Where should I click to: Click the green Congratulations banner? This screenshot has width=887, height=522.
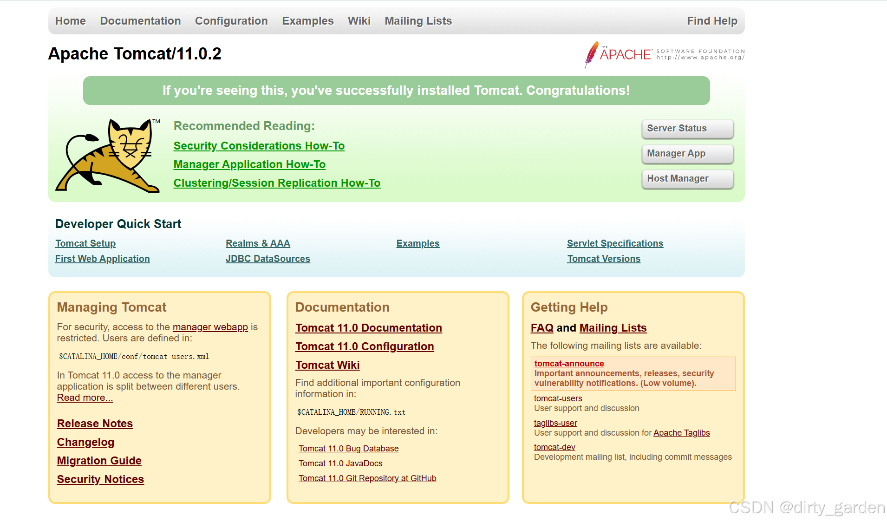tap(396, 91)
